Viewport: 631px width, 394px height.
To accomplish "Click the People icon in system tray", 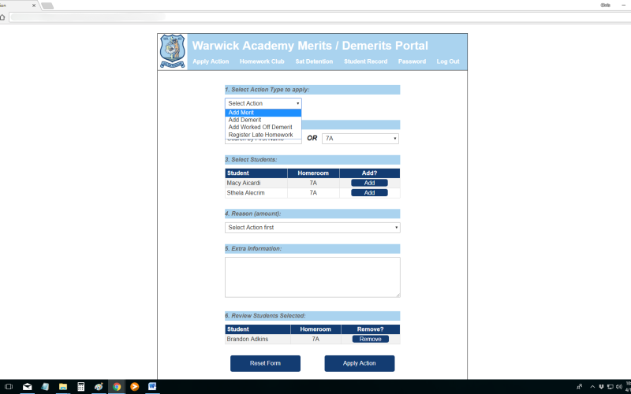I will point(580,387).
